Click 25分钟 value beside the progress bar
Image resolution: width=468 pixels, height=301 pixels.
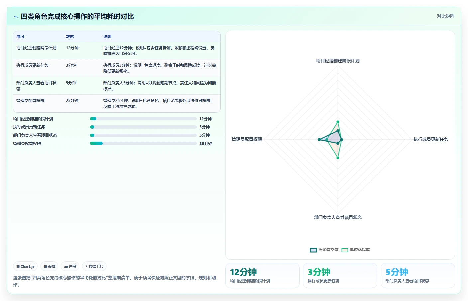coord(206,144)
